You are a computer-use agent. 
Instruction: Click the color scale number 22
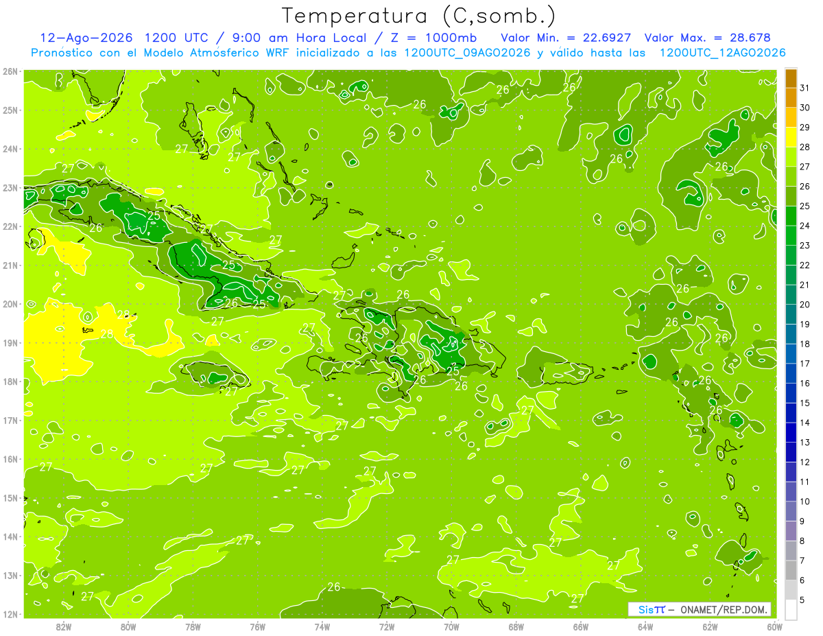click(805, 266)
